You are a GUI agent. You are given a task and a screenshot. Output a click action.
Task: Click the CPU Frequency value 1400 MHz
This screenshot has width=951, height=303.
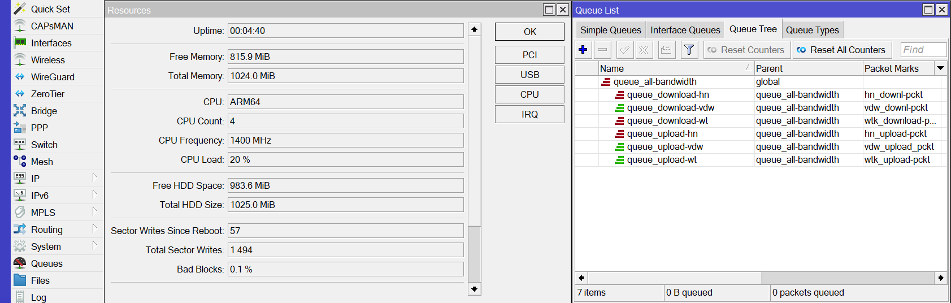tap(345, 140)
